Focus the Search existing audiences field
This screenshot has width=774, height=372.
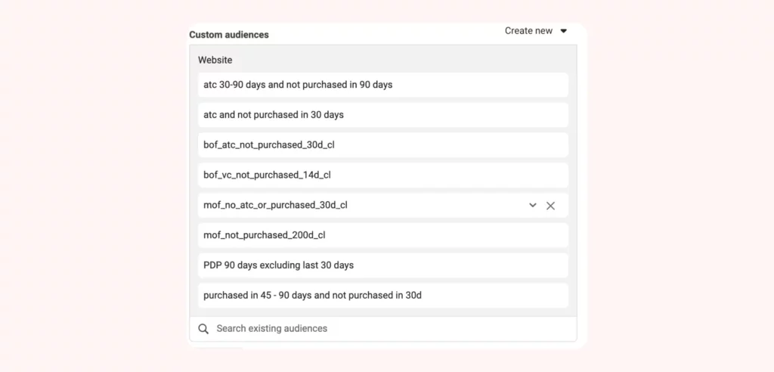[x=383, y=329]
